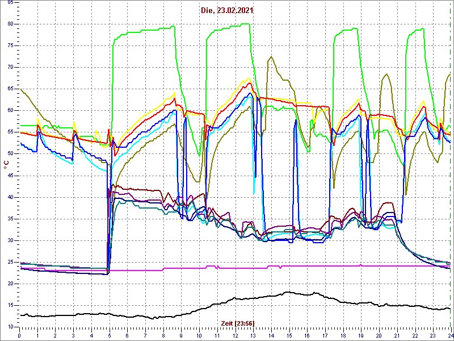Viewport: 454px width, 341px height.
Task: Select the 60 label on temperature axis
Action: point(10,111)
